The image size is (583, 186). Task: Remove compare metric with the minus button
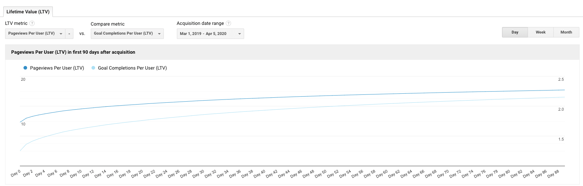(69, 34)
